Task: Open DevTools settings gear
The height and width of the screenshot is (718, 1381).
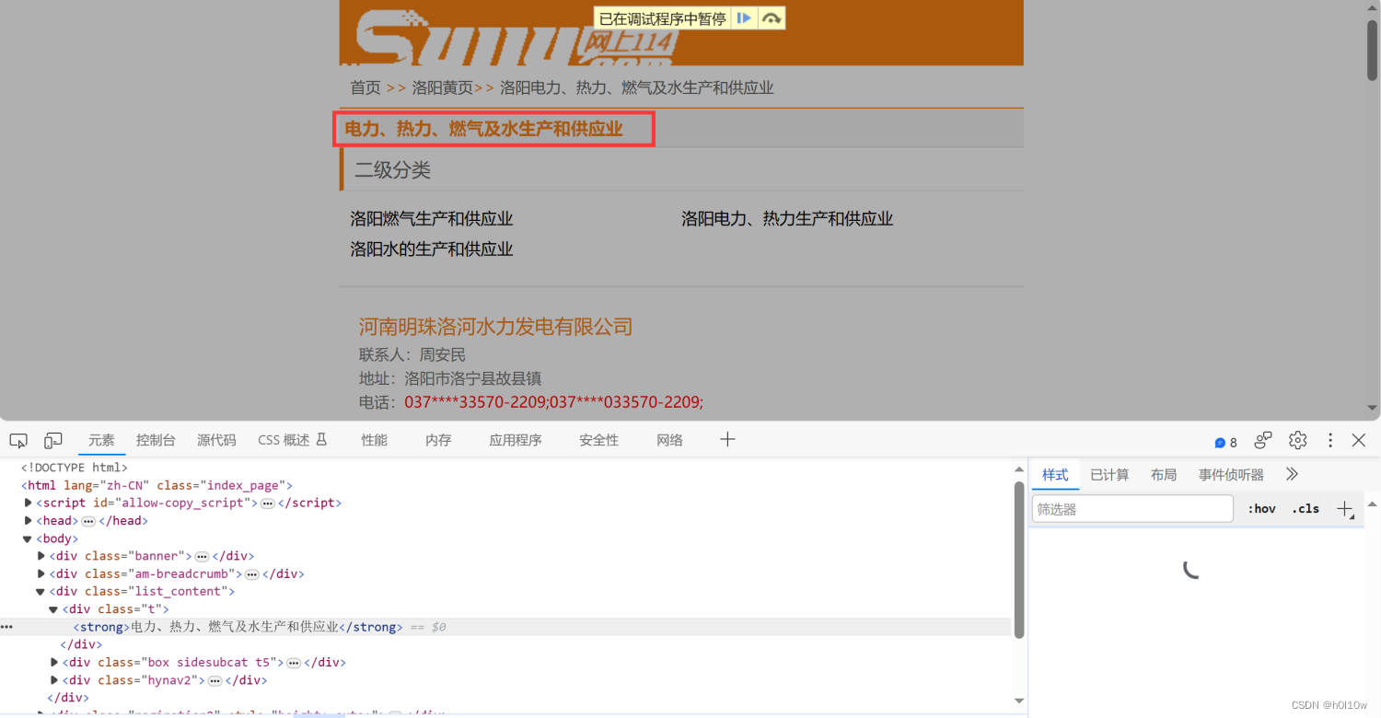Action: (1298, 440)
